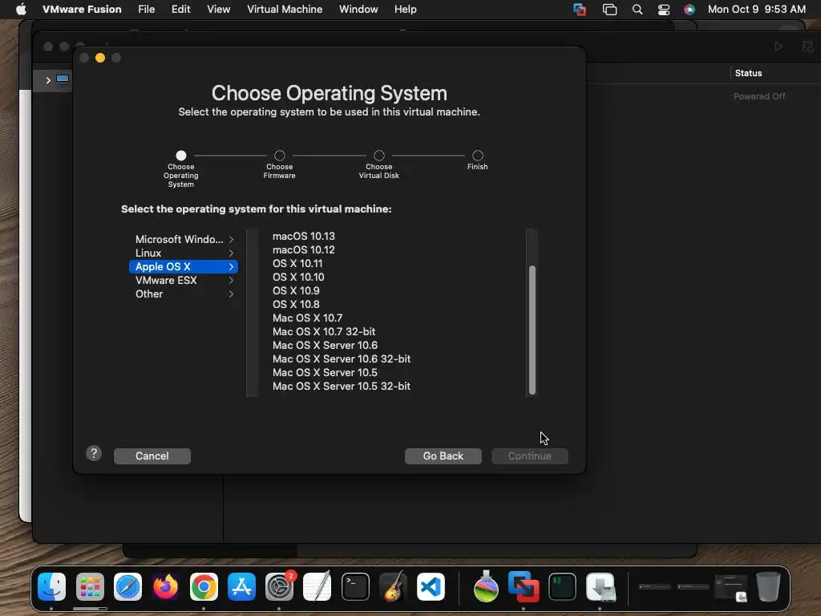This screenshot has height=616, width=821.
Task: Select OS X 10.9
Action: click(296, 290)
